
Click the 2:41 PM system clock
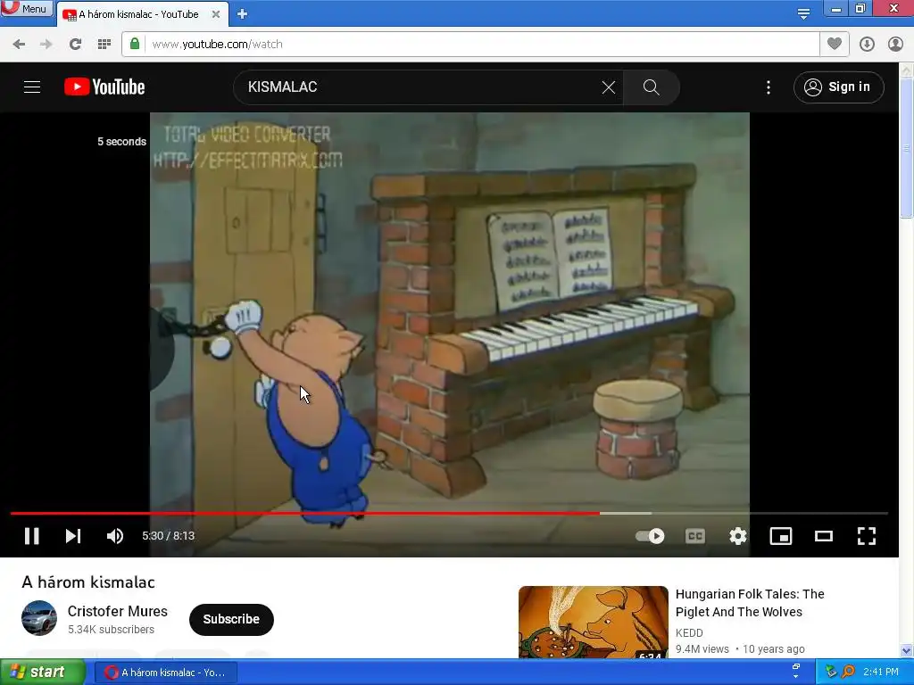click(881, 672)
